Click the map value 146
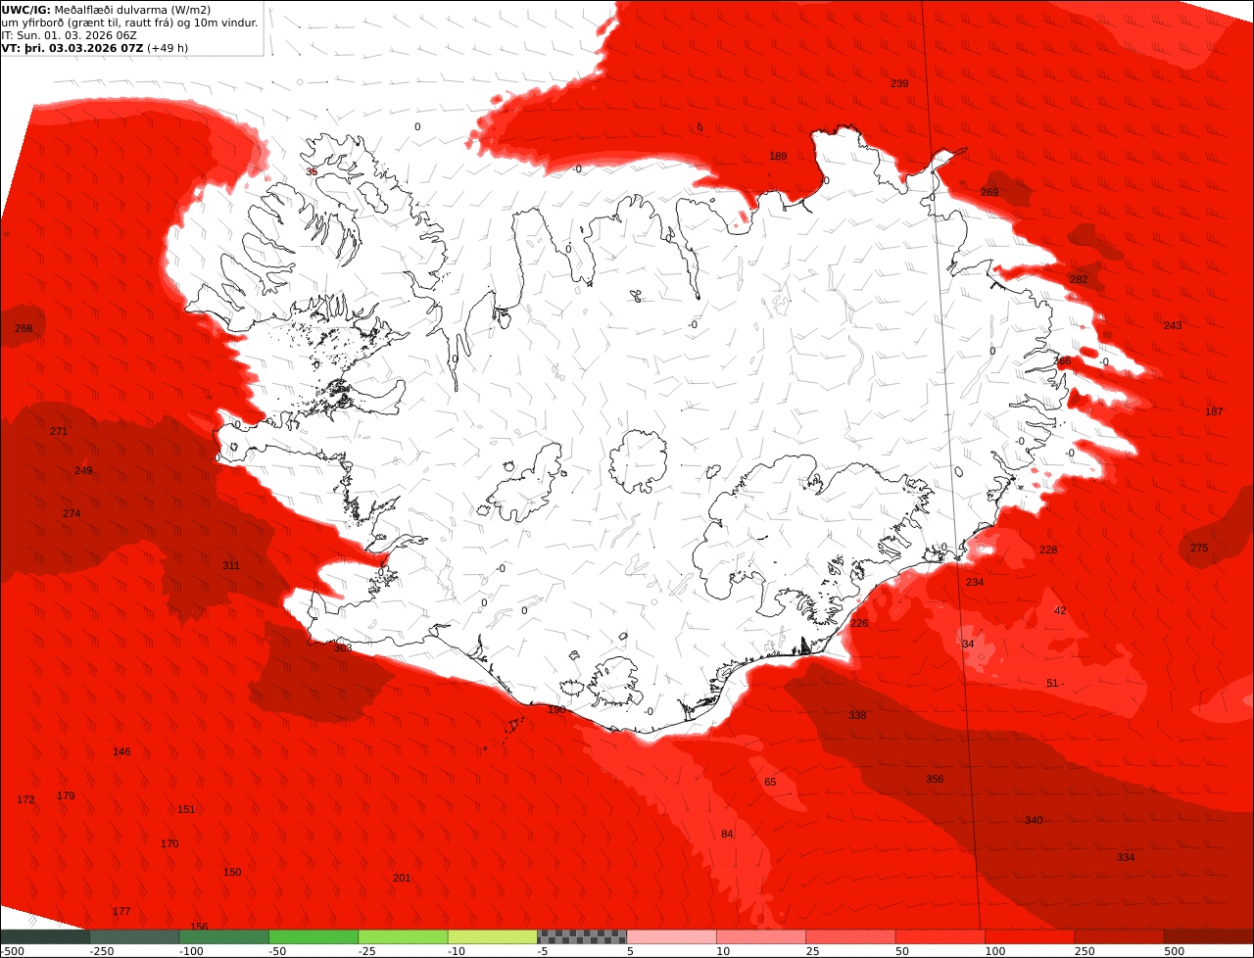The width and height of the screenshot is (1254, 958). [x=121, y=751]
